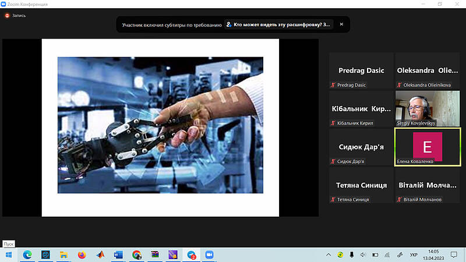Expand the hidden system tray icons chevron
This screenshot has width=466, height=262.
pyautogui.click(x=328, y=254)
